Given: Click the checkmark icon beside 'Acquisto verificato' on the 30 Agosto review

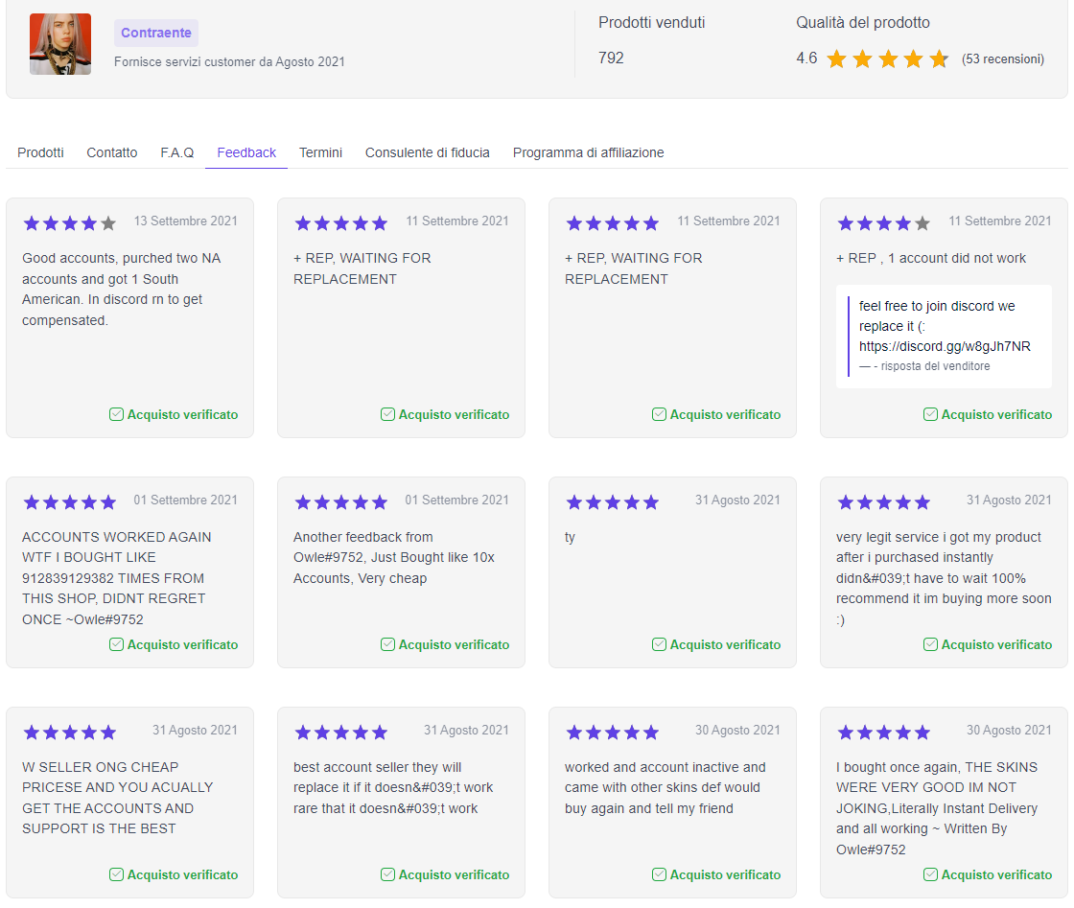Looking at the screenshot, I should pos(659,874).
